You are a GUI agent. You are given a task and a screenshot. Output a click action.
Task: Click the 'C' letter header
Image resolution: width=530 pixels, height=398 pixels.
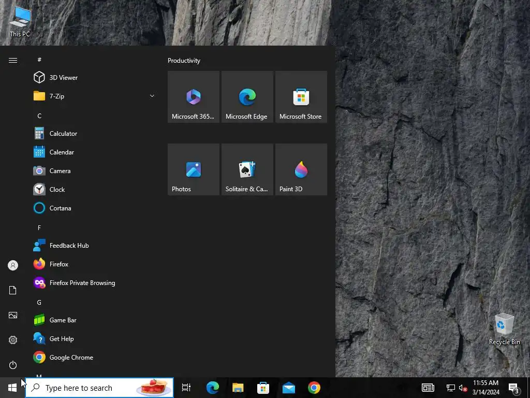coord(39,116)
